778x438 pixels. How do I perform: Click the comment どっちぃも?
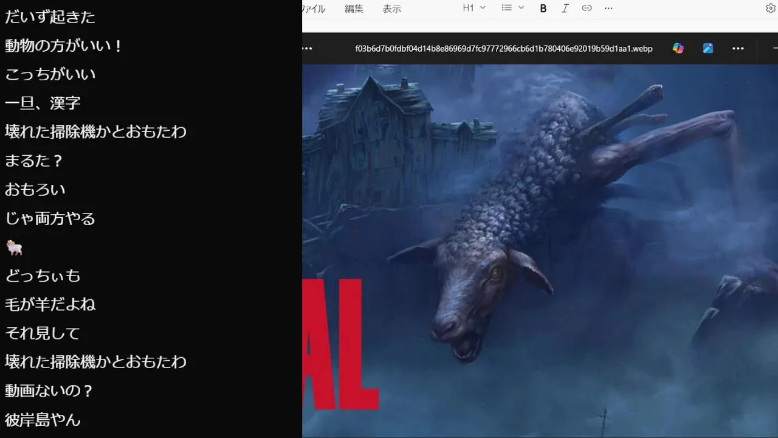(x=43, y=276)
